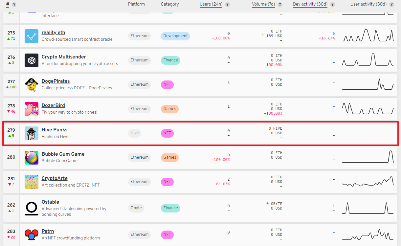Open the CryptoArte dapp link
This screenshot has width=401, height=246.
55,178
